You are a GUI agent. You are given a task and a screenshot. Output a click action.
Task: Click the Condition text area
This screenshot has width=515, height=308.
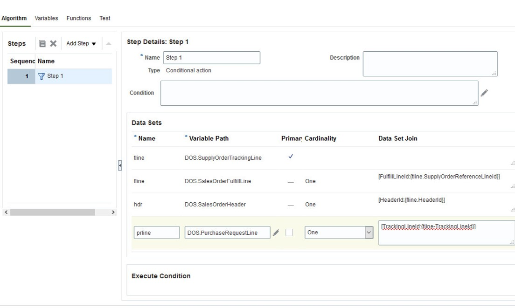click(x=319, y=93)
